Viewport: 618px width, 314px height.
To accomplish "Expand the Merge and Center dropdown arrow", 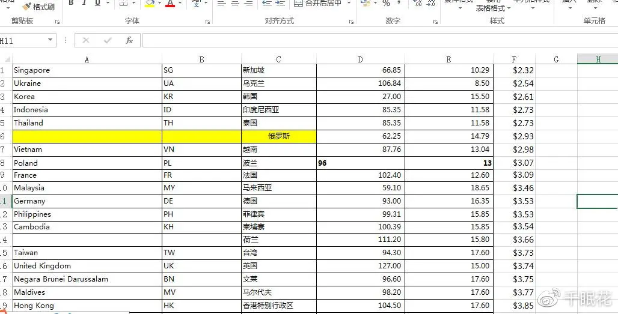I will [x=349, y=3].
